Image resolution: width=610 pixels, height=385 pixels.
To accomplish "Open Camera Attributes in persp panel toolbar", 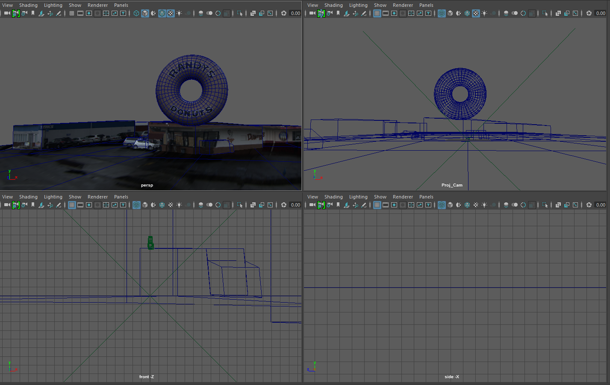I will pos(24,13).
